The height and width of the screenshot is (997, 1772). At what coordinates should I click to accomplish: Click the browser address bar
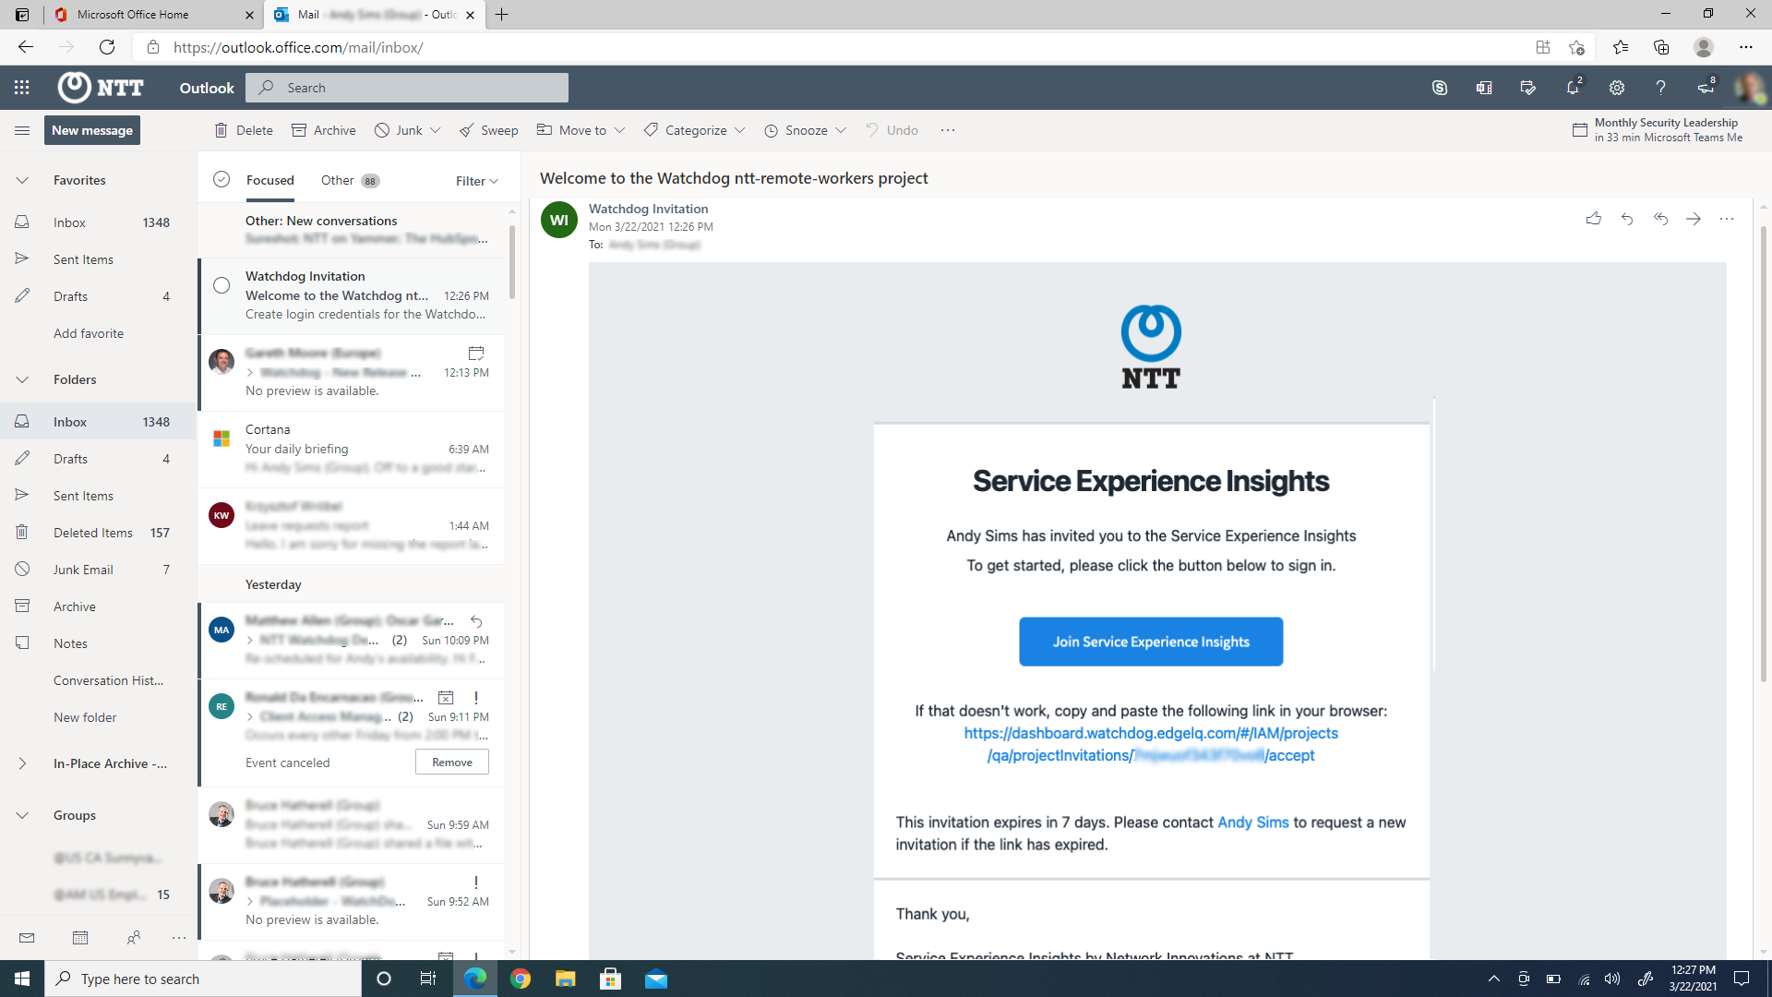[x=831, y=47]
